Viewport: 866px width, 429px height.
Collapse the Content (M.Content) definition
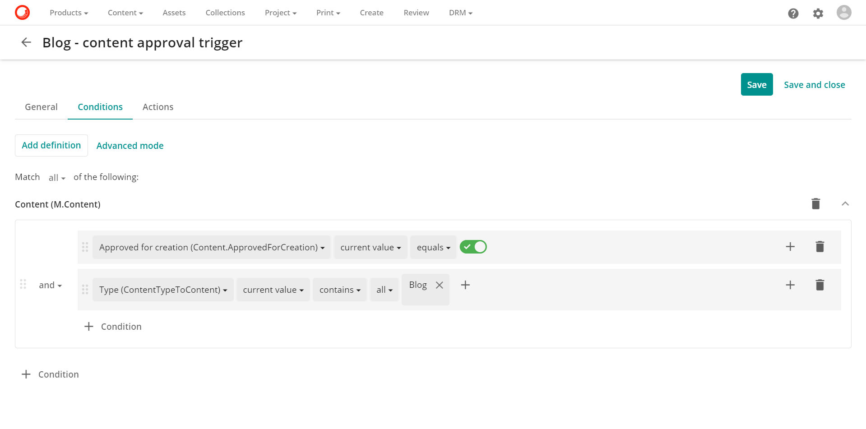[x=845, y=203]
